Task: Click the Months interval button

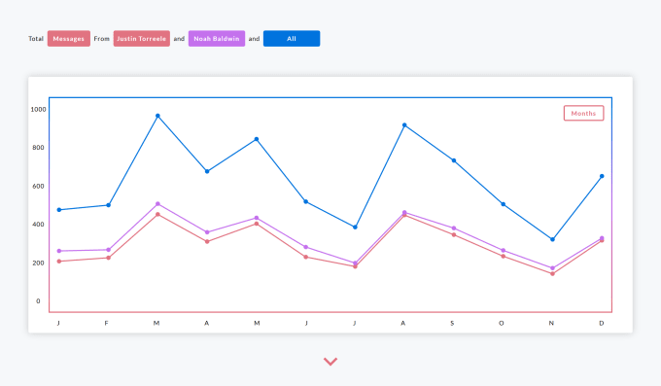Action: 584,113
